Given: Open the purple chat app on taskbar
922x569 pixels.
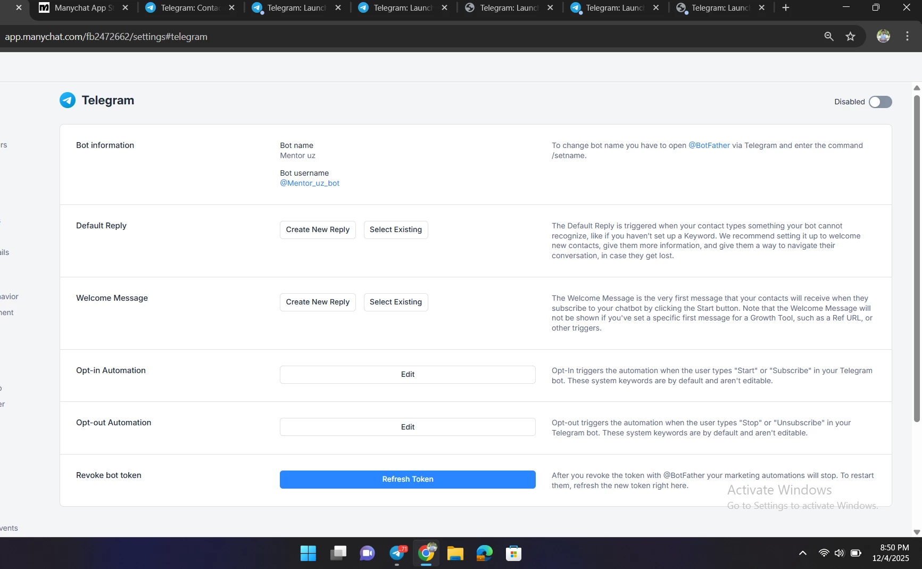Looking at the screenshot, I should (367, 554).
